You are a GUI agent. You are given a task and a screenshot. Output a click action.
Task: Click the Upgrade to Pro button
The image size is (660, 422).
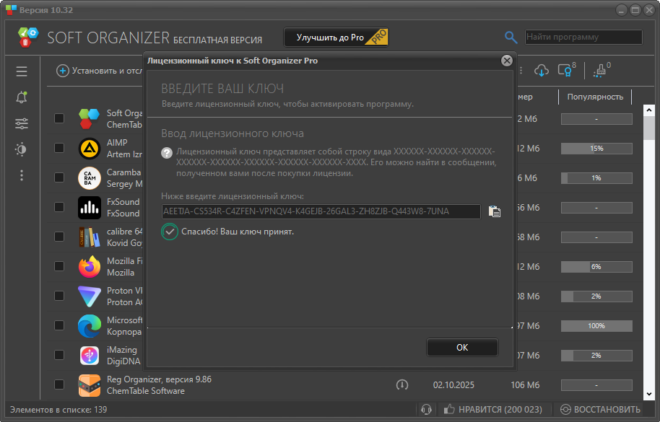coord(336,38)
